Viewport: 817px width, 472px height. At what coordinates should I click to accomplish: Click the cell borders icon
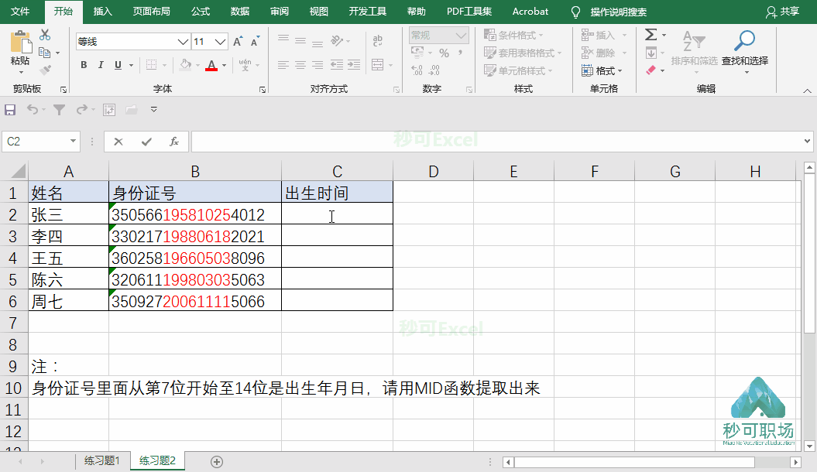[152, 65]
